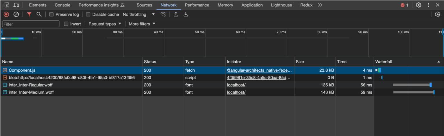
Task: Click localhost initiator link for Inter-Regular font
Action: point(236,85)
